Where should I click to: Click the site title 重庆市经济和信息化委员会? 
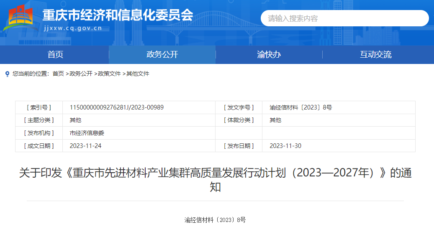(118, 15)
